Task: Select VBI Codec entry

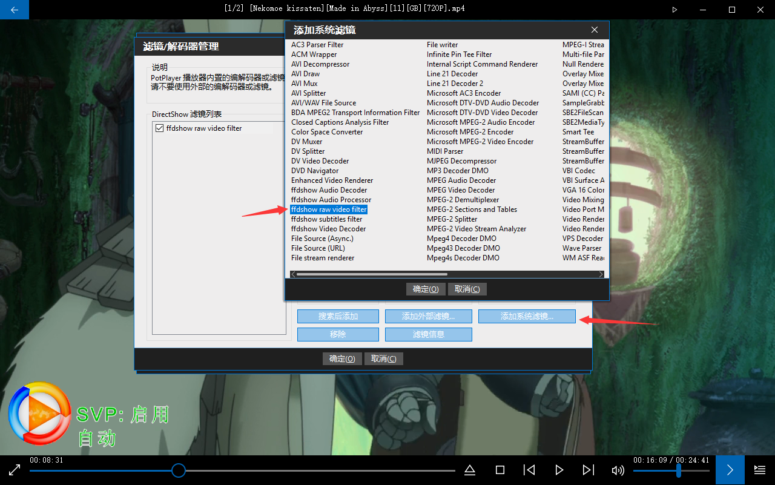Action: (579, 171)
